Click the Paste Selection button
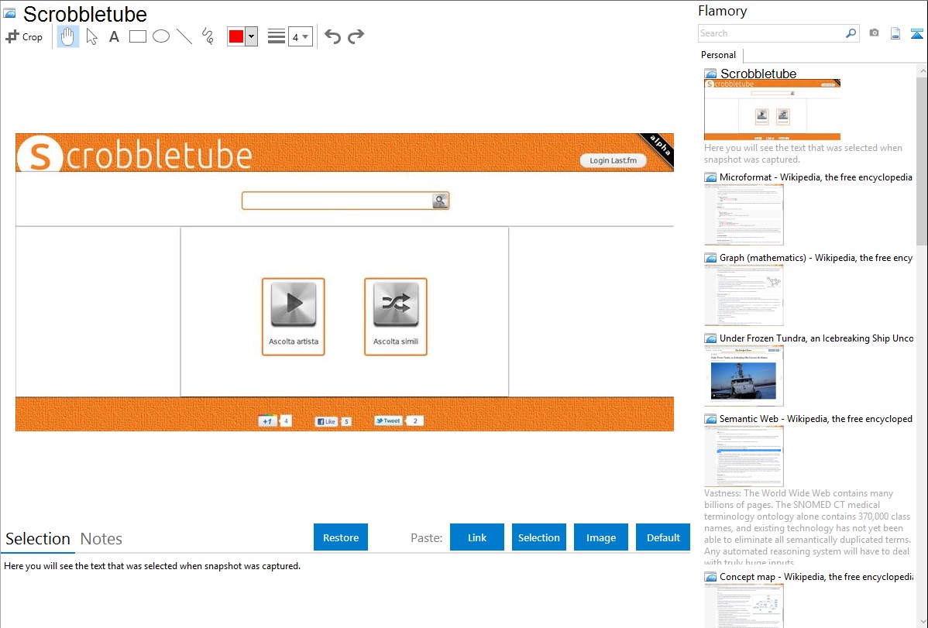928x628 pixels. 538,537
